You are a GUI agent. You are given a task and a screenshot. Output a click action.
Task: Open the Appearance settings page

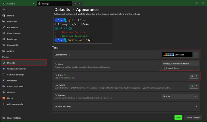[x=24, y=27]
